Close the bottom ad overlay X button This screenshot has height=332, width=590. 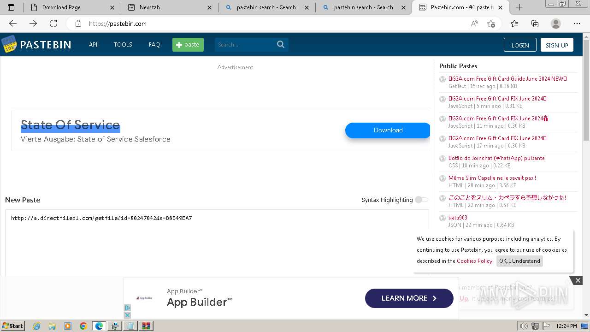[578, 280]
